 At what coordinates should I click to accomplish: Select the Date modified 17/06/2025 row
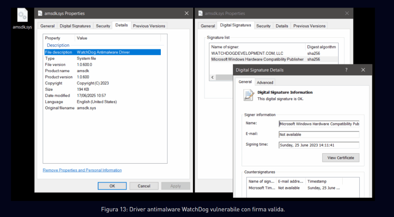(x=102, y=95)
